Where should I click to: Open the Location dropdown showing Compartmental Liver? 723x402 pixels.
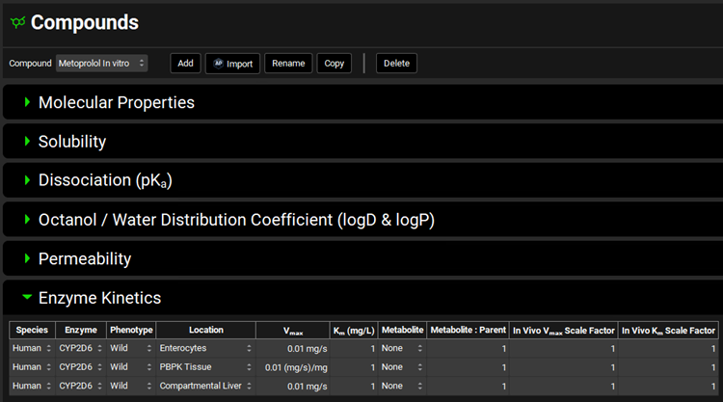pyautogui.click(x=205, y=387)
